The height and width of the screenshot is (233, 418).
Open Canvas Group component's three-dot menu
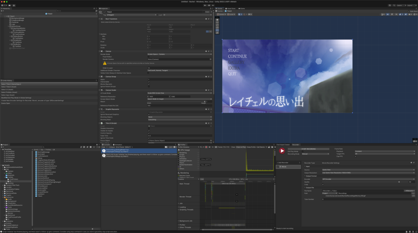211,77
